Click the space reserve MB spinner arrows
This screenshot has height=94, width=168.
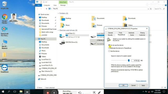tap(139, 61)
